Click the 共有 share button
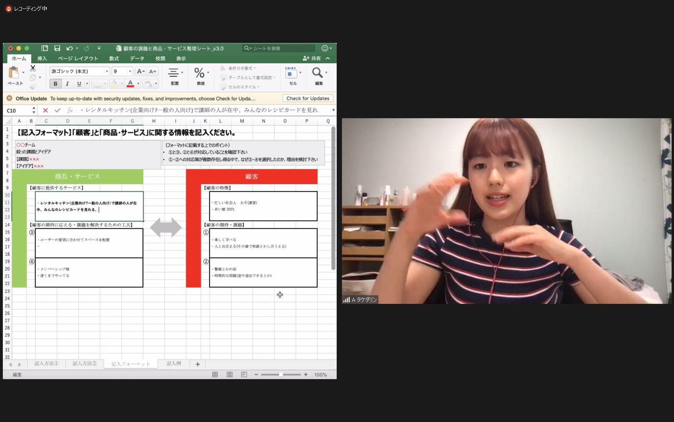This screenshot has width=674, height=422. point(312,58)
